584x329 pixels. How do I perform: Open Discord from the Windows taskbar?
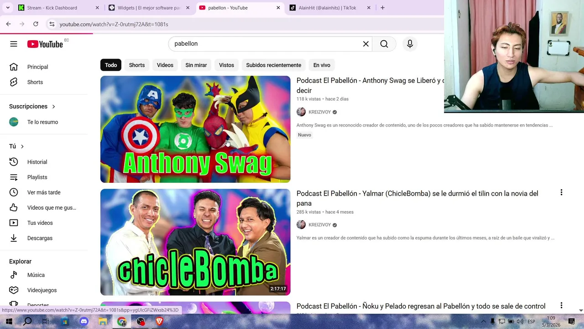coord(83,321)
